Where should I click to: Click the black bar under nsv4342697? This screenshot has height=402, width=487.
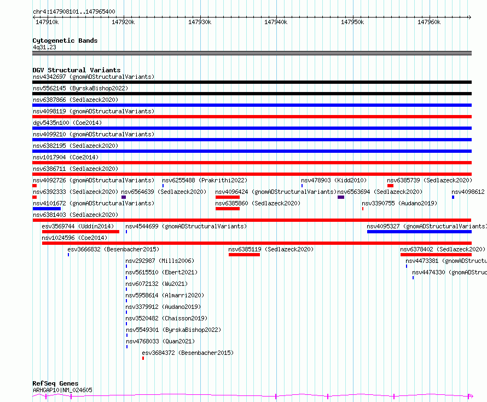click(252, 82)
